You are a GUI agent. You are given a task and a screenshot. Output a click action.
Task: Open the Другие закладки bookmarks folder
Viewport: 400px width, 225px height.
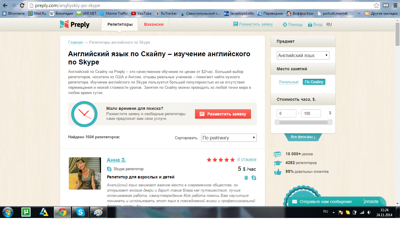coord(381,13)
